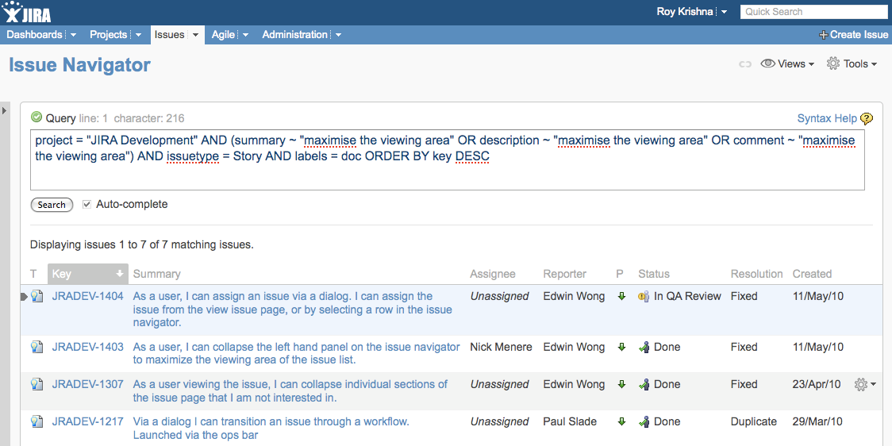Image resolution: width=892 pixels, height=446 pixels.
Task: Open the Syntax Help question mark icon
Action: 867,118
